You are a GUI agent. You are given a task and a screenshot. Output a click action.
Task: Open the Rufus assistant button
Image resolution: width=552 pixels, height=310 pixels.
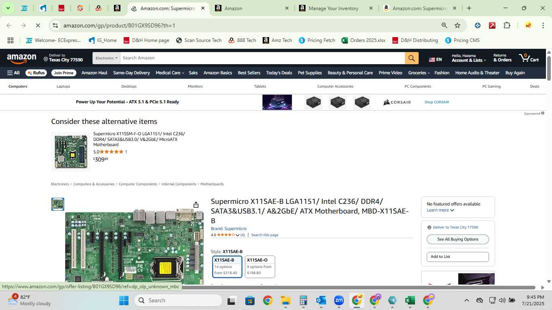click(x=36, y=73)
